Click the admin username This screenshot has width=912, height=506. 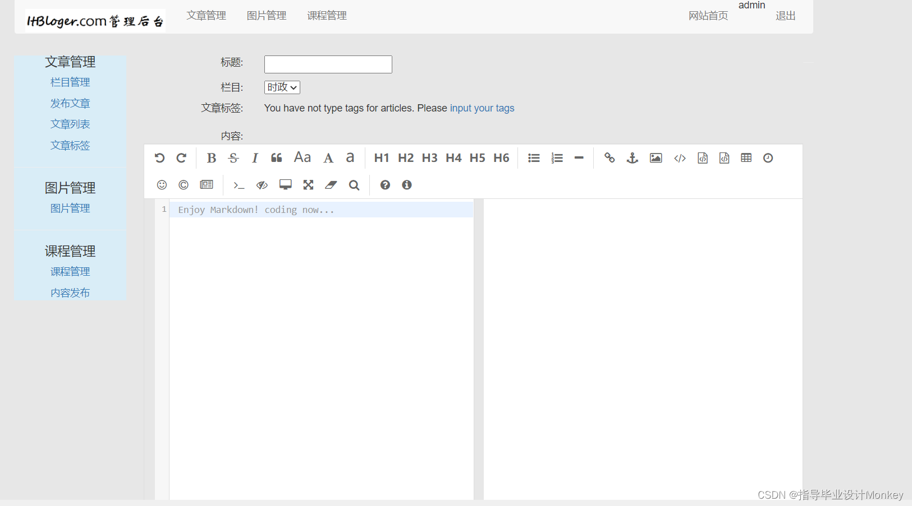752,5
